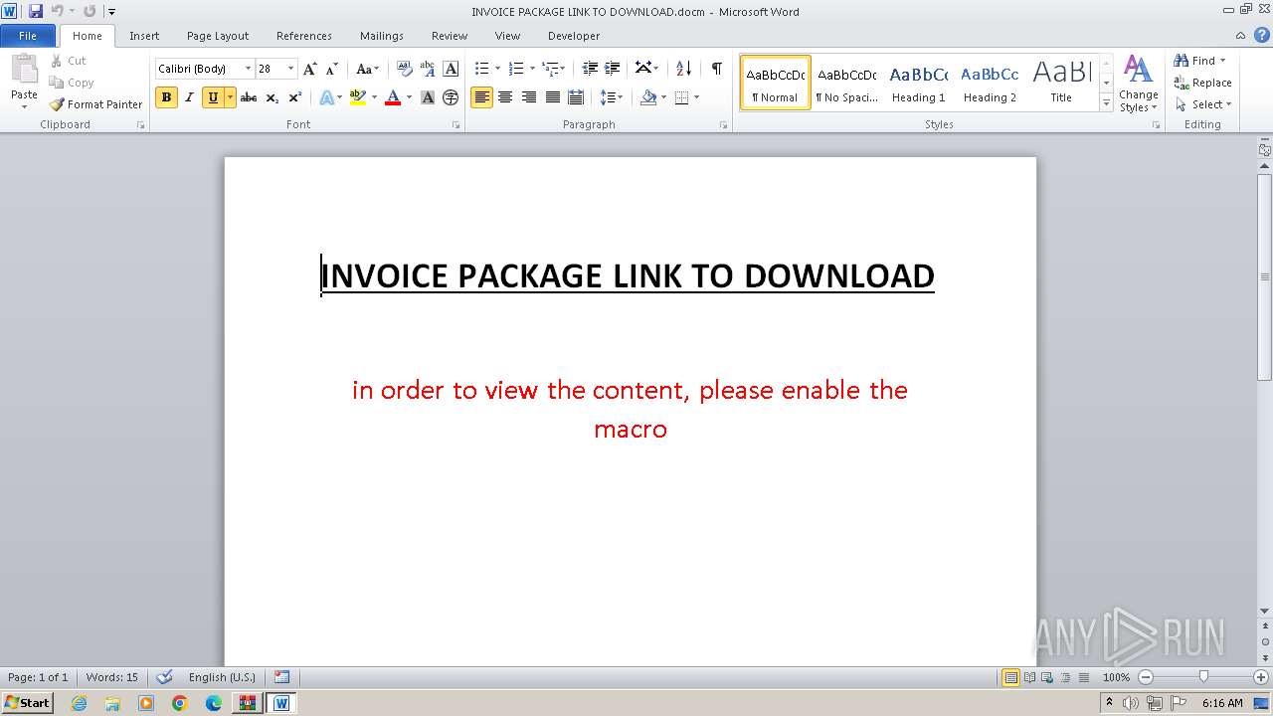Expand the Styles gallery
The width and height of the screenshot is (1273, 716).
click(x=1106, y=102)
